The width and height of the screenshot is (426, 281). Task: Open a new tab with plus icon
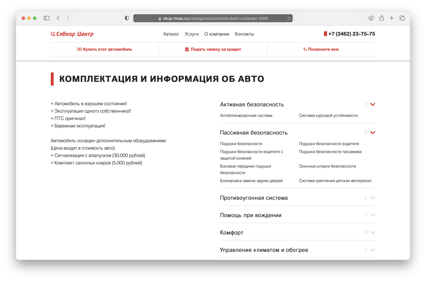(392, 18)
